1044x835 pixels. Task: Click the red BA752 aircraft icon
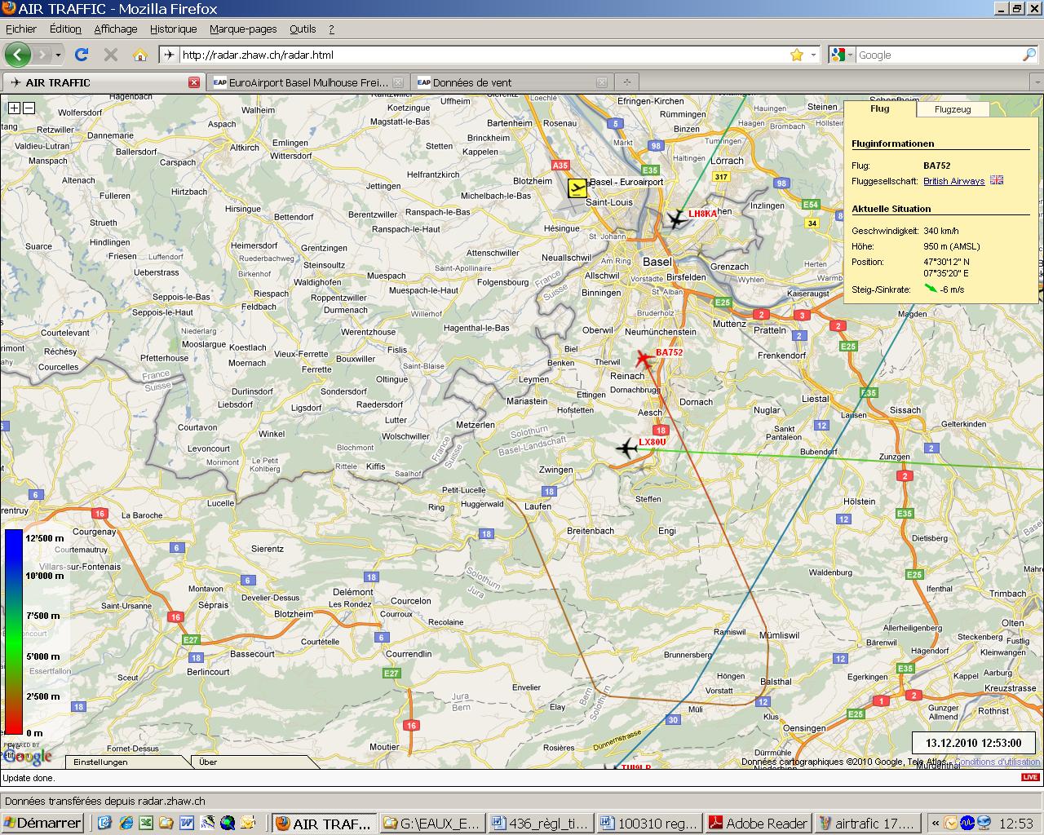[x=644, y=359]
